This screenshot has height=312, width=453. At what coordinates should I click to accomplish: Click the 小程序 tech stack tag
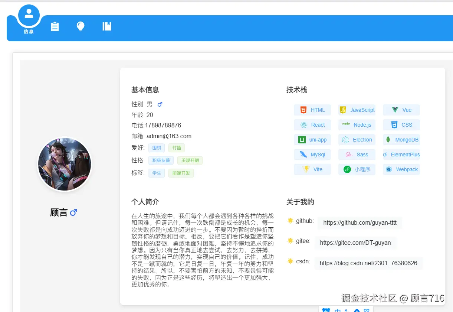click(357, 169)
